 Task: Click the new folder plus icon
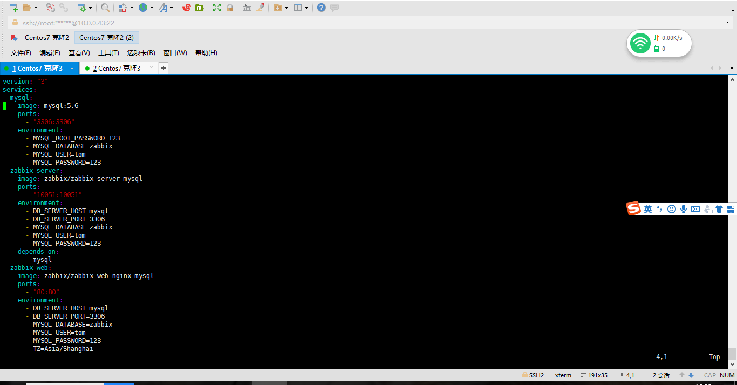[x=278, y=8]
